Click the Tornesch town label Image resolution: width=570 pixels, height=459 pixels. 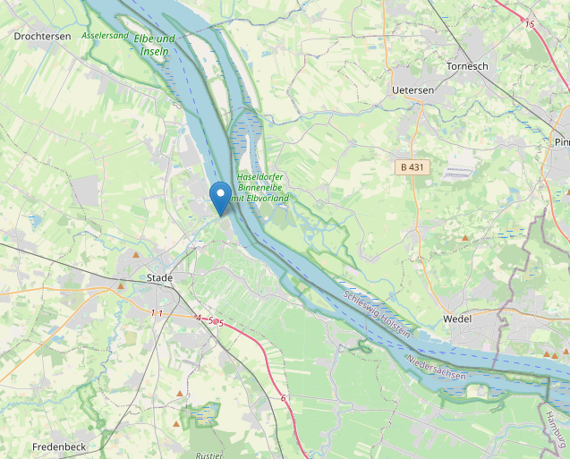point(467,66)
